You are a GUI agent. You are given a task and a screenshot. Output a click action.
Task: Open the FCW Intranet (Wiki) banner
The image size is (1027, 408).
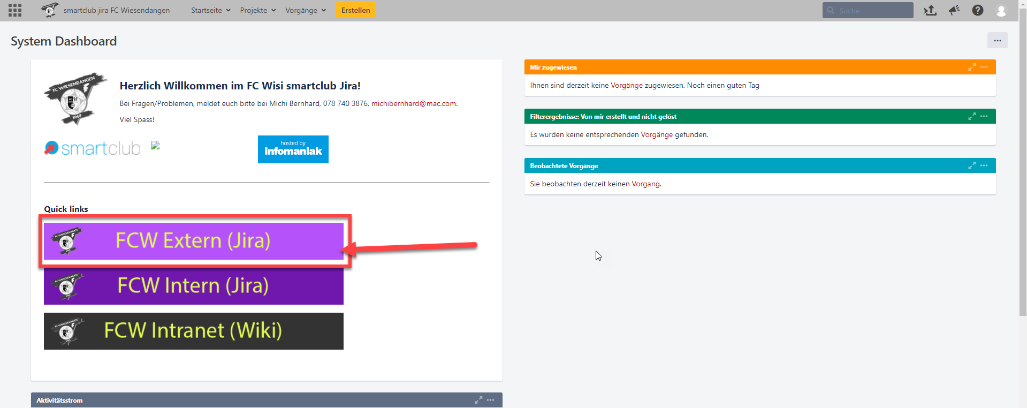coord(194,331)
